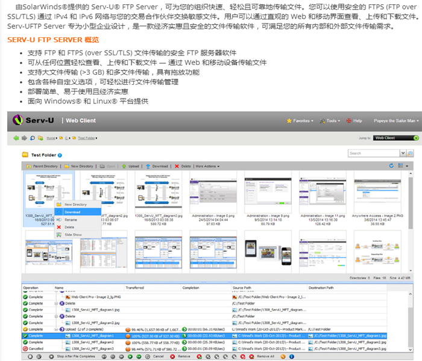The height and width of the screenshot is (361, 422).
Task: Expand the Search box dropdown arrow
Action: [x=403, y=153]
